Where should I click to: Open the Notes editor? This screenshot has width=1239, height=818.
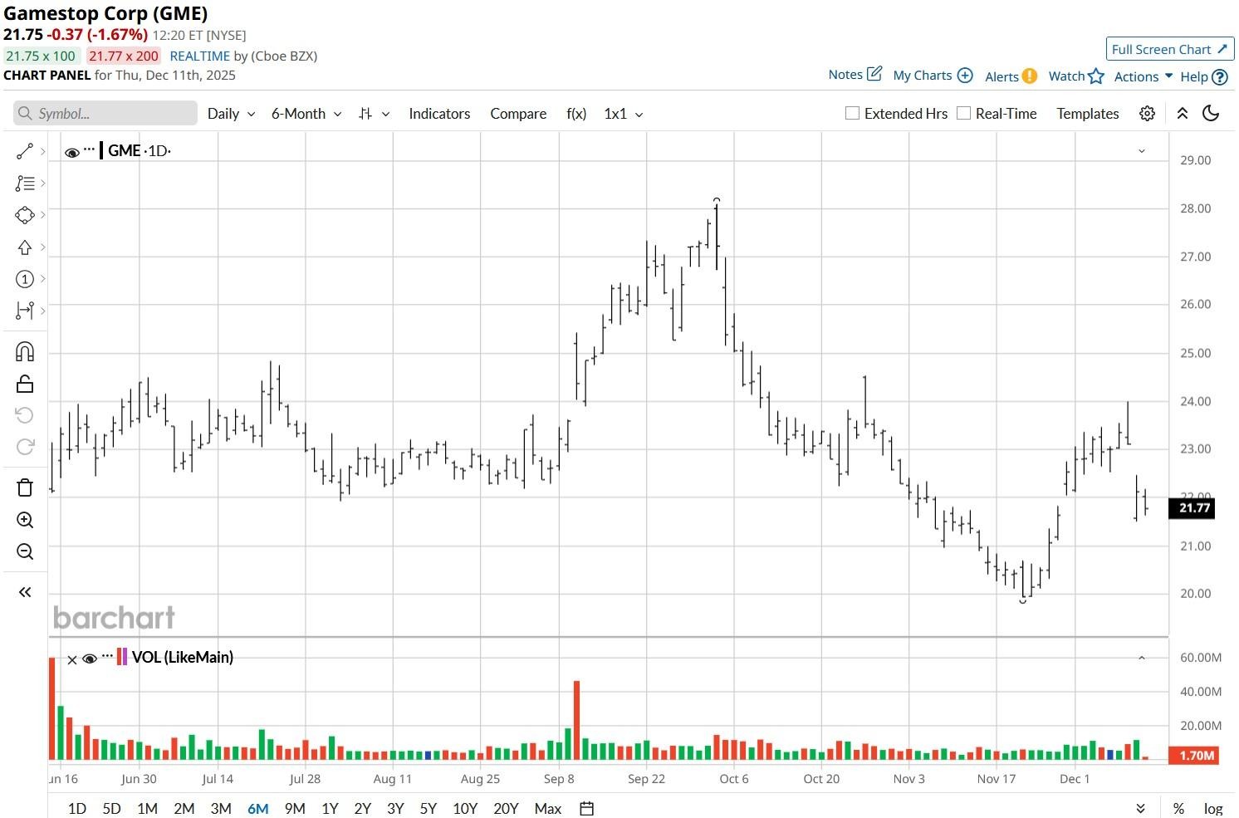855,75
